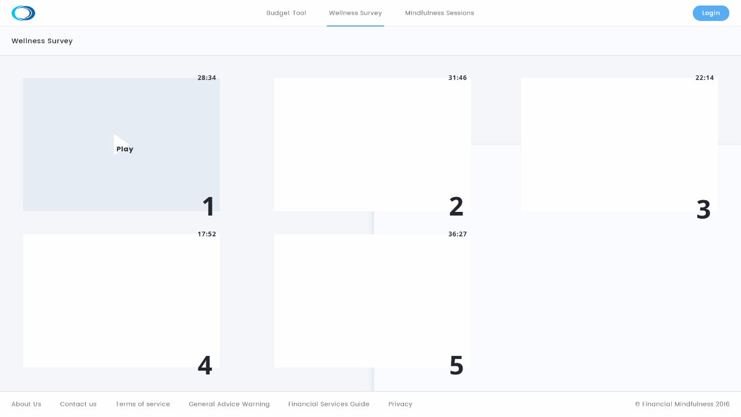
Task: Click the Privacy footer link
Action: point(400,404)
